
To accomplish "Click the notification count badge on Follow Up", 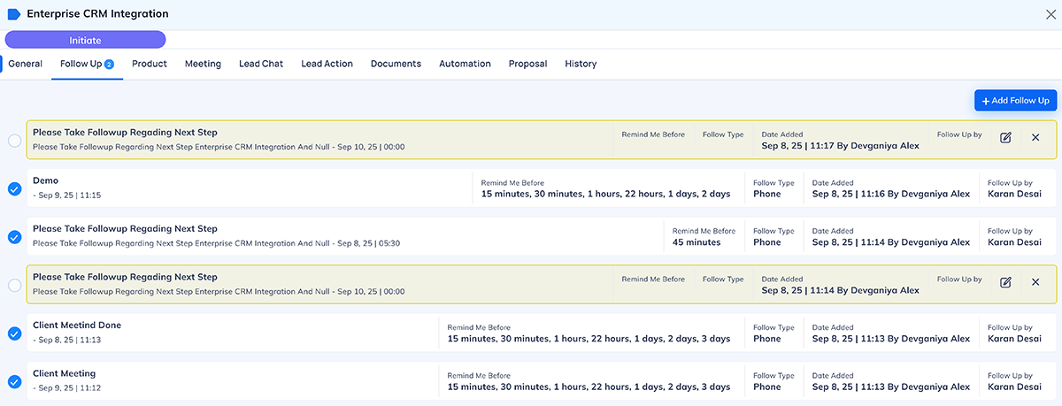I will (110, 65).
